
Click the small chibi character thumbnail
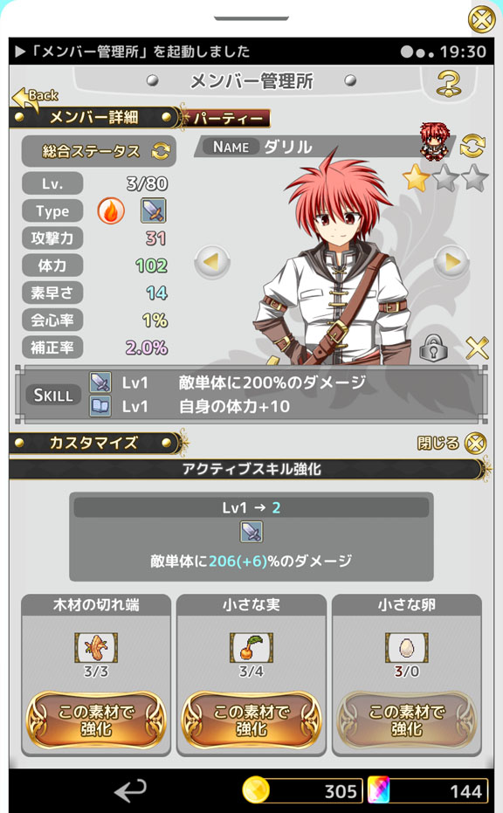point(435,140)
